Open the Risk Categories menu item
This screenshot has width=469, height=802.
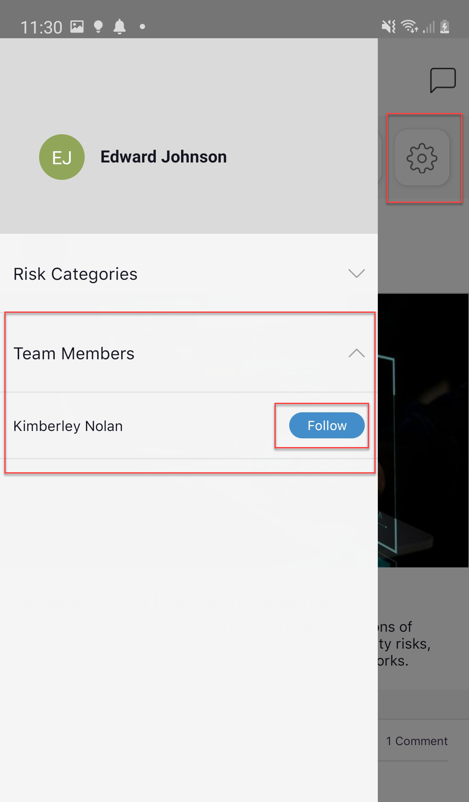pos(189,274)
